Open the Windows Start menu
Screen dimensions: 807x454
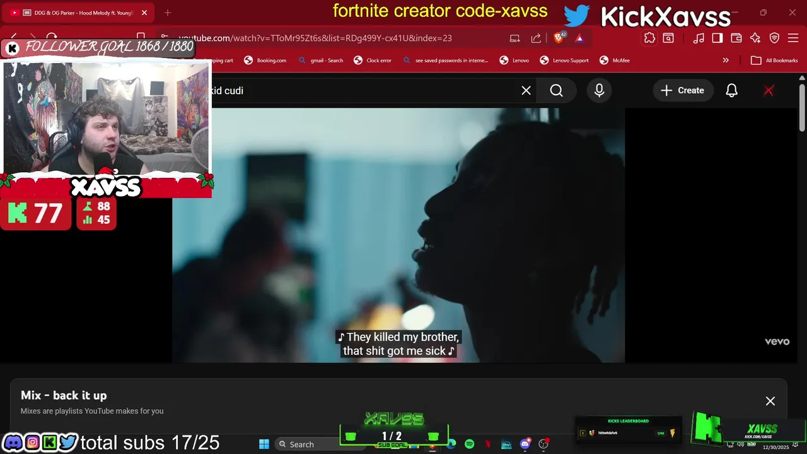coord(264,444)
